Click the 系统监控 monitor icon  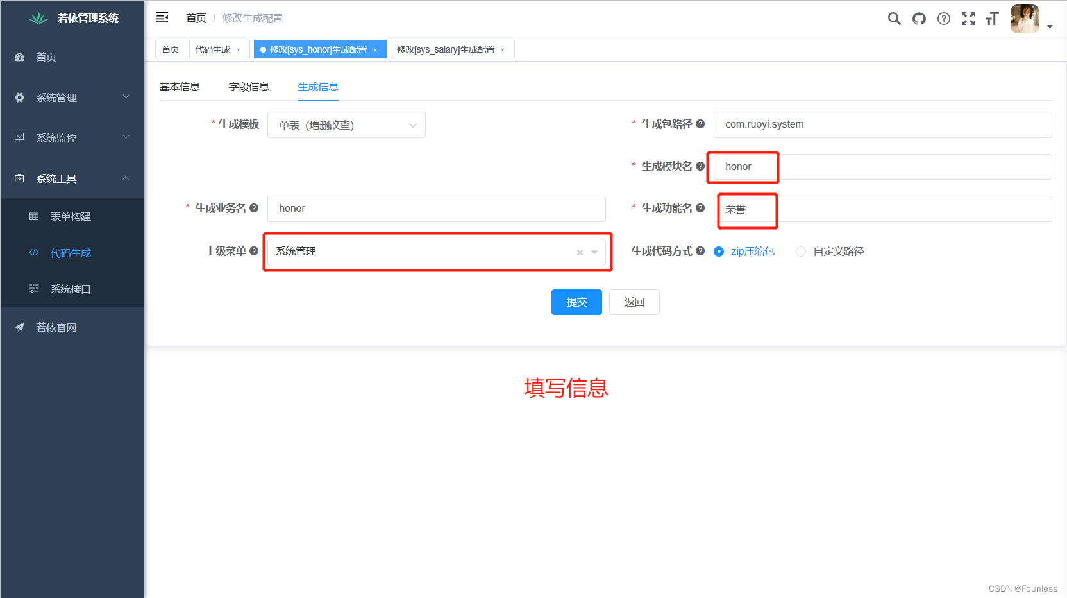point(20,138)
